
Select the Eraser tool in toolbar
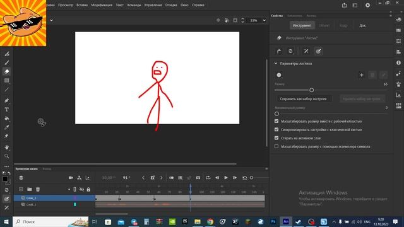click(x=7, y=71)
